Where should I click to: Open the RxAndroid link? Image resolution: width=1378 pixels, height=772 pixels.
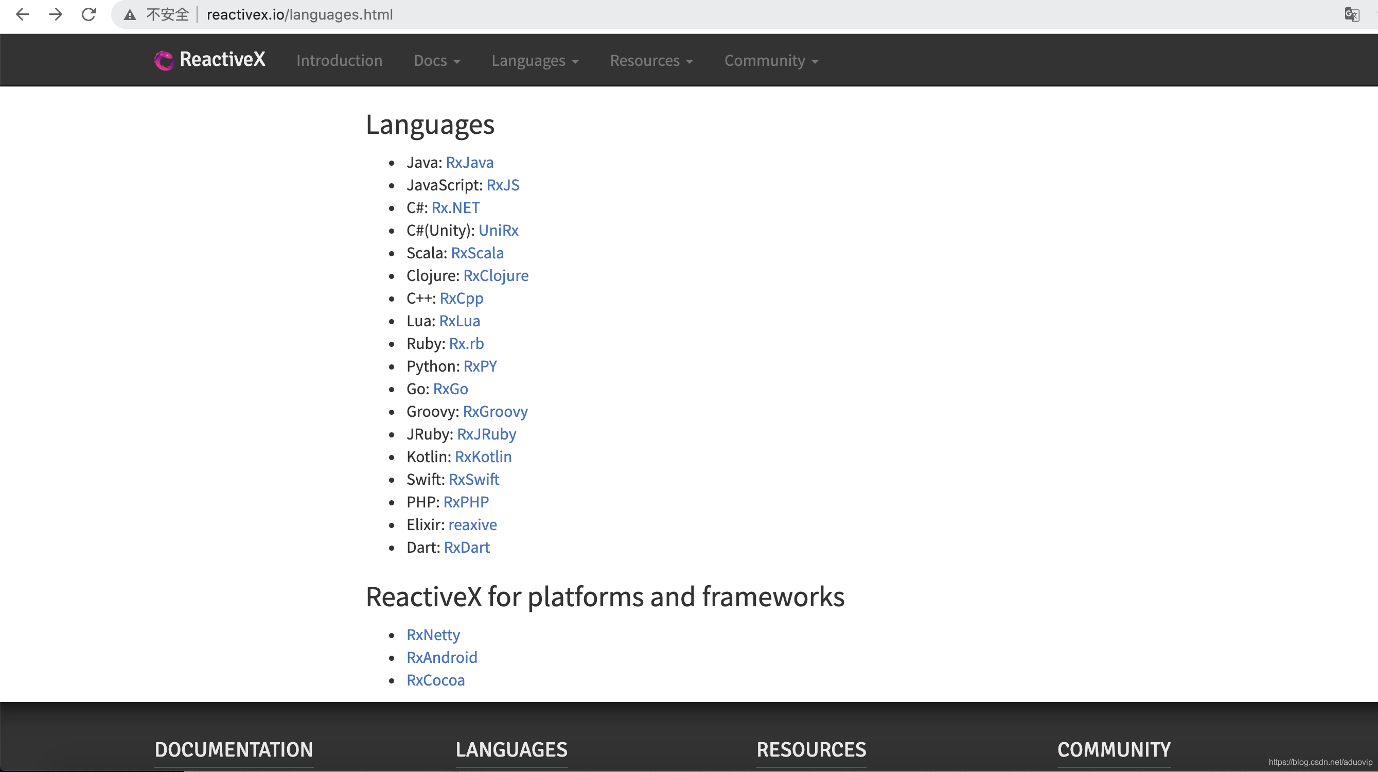tap(442, 657)
